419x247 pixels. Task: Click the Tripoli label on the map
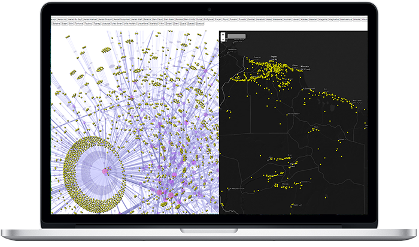[x=274, y=57]
